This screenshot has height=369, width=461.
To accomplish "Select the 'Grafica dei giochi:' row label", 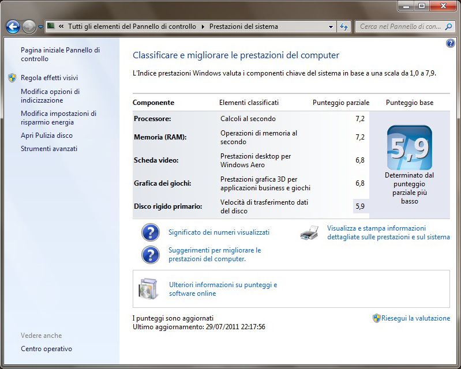I will [x=163, y=183].
